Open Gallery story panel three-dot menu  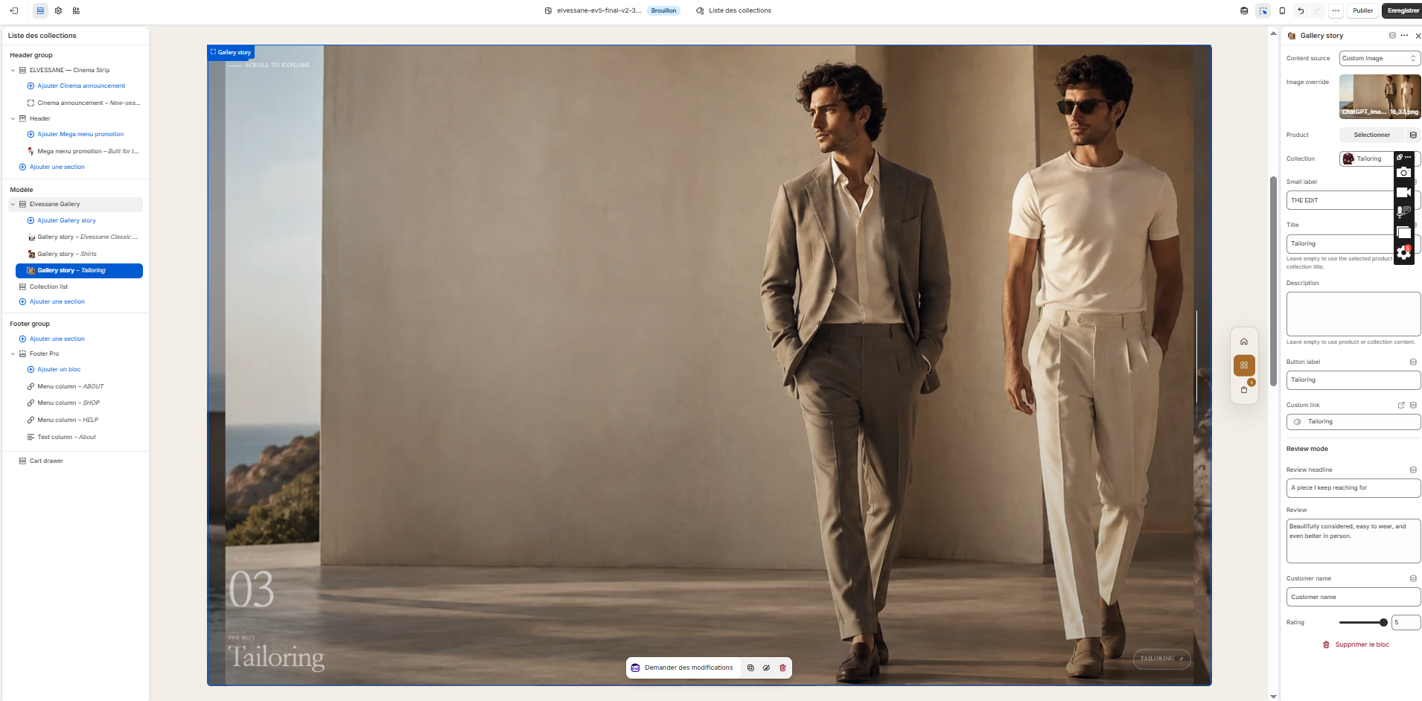[x=1404, y=36]
